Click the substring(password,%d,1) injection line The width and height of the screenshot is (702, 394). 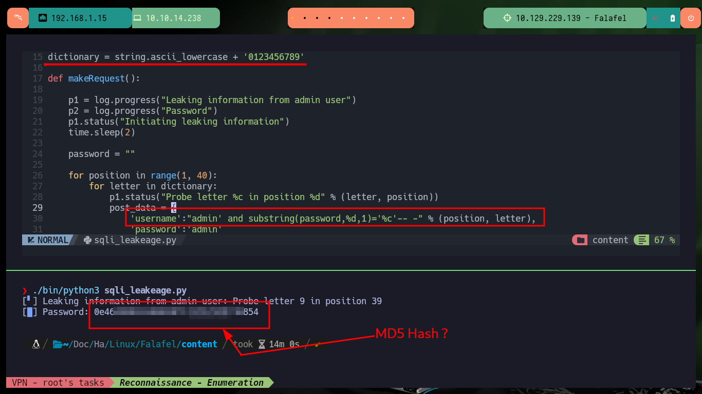[x=333, y=219]
